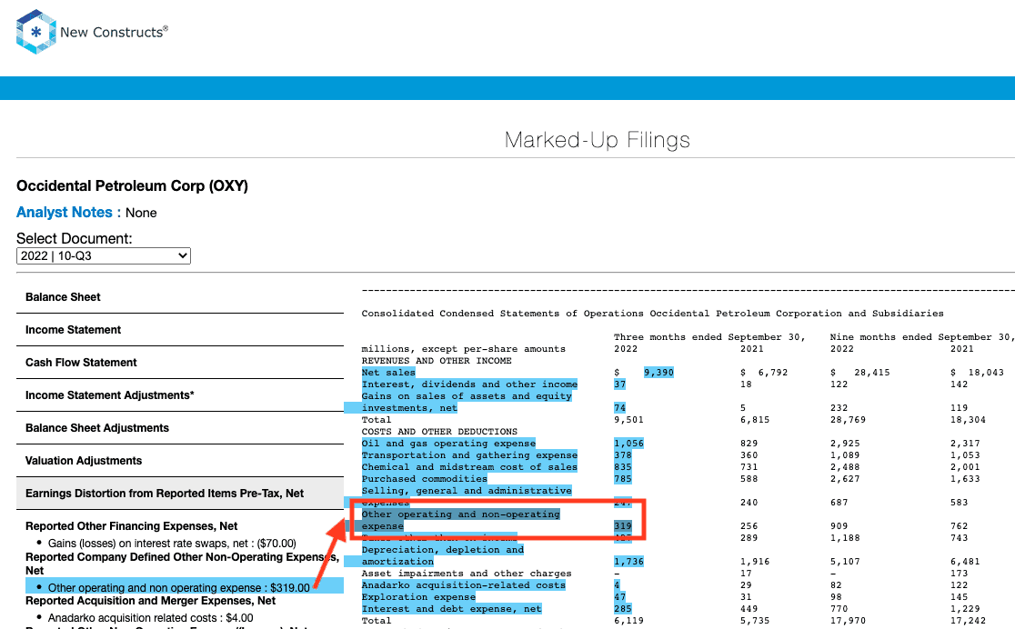Image resolution: width=1015 pixels, height=629 pixels.
Task: Click the highlighted net sales value 9,390
Action: pyautogui.click(x=658, y=372)
